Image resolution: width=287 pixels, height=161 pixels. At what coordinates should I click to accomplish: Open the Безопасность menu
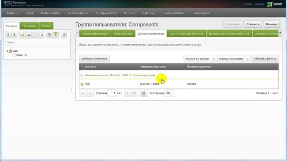[78, 13]
